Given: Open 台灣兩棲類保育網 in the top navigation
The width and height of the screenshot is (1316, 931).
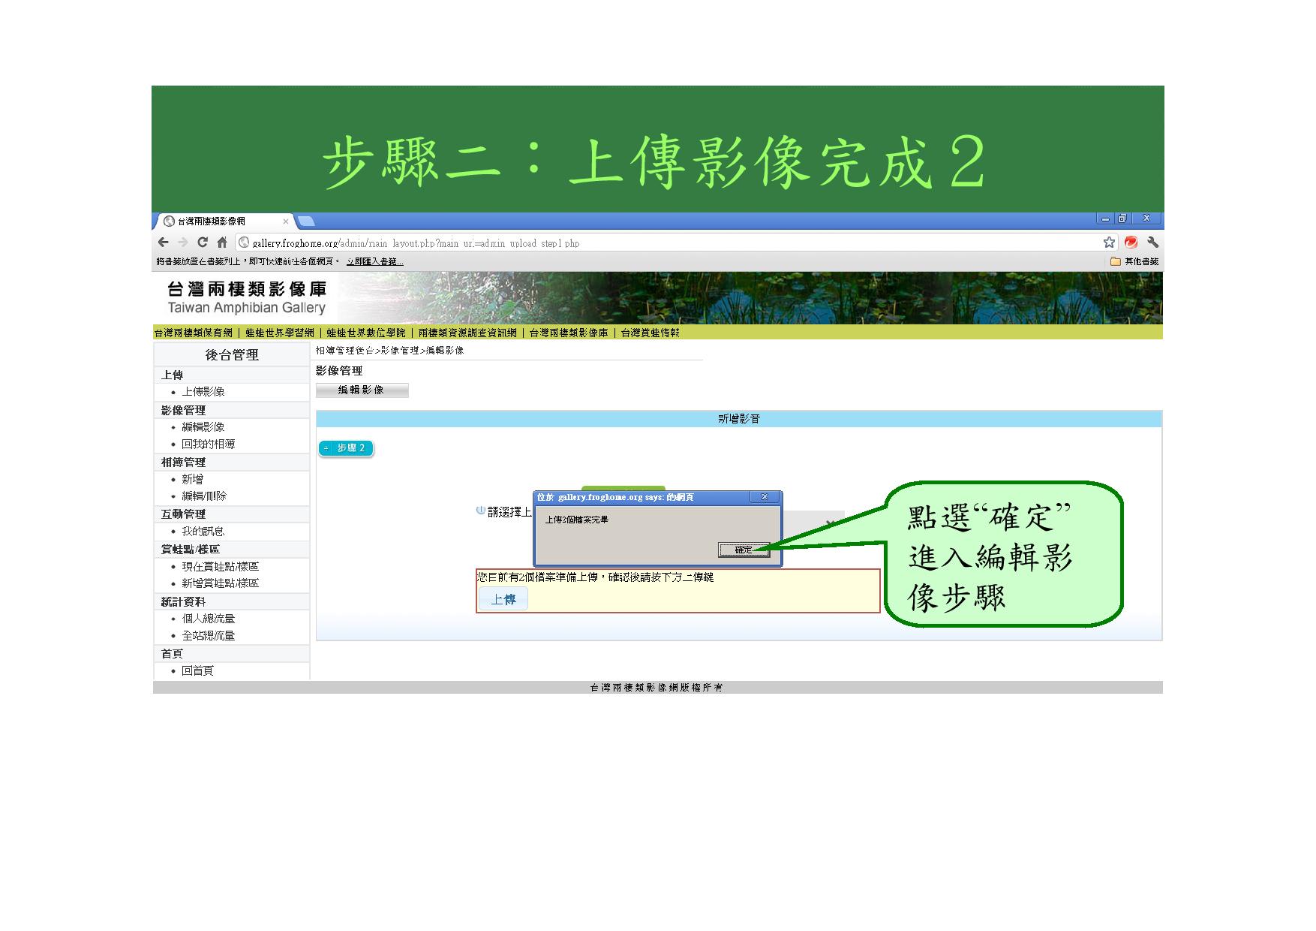Looking at the screenshot, I should click(x=194, y=333).
